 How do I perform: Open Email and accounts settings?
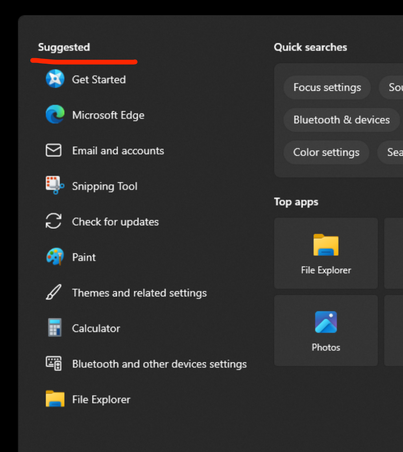click(x=118, y=151)
